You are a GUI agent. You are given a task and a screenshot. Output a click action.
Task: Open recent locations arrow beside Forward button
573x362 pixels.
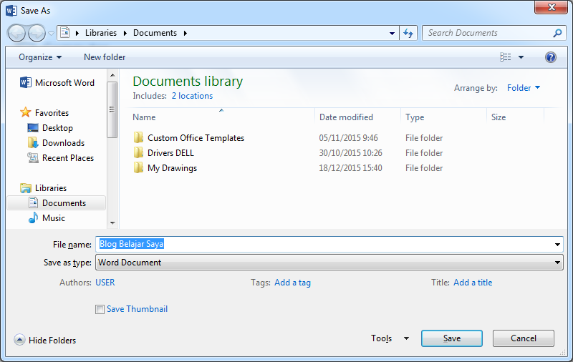pos(51,34)
